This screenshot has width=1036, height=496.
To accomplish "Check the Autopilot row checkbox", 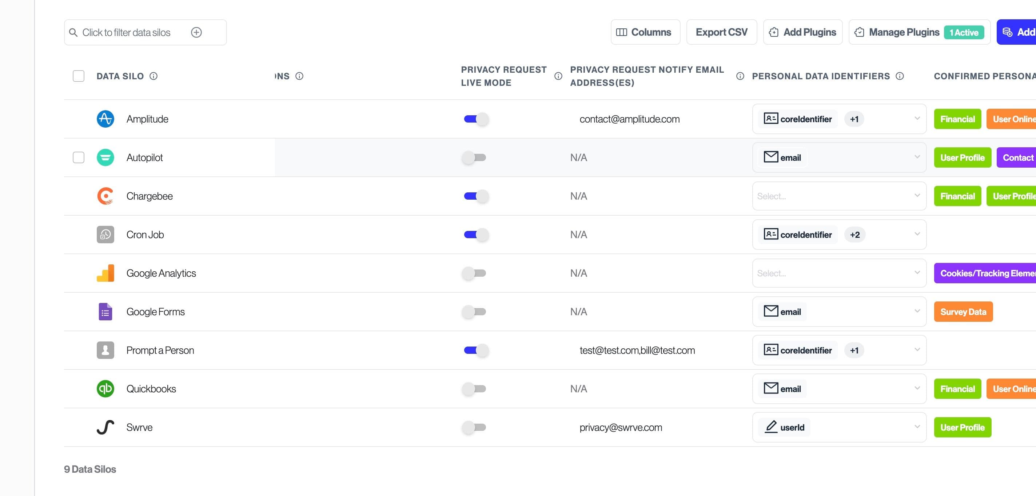I will click(79, 157).
